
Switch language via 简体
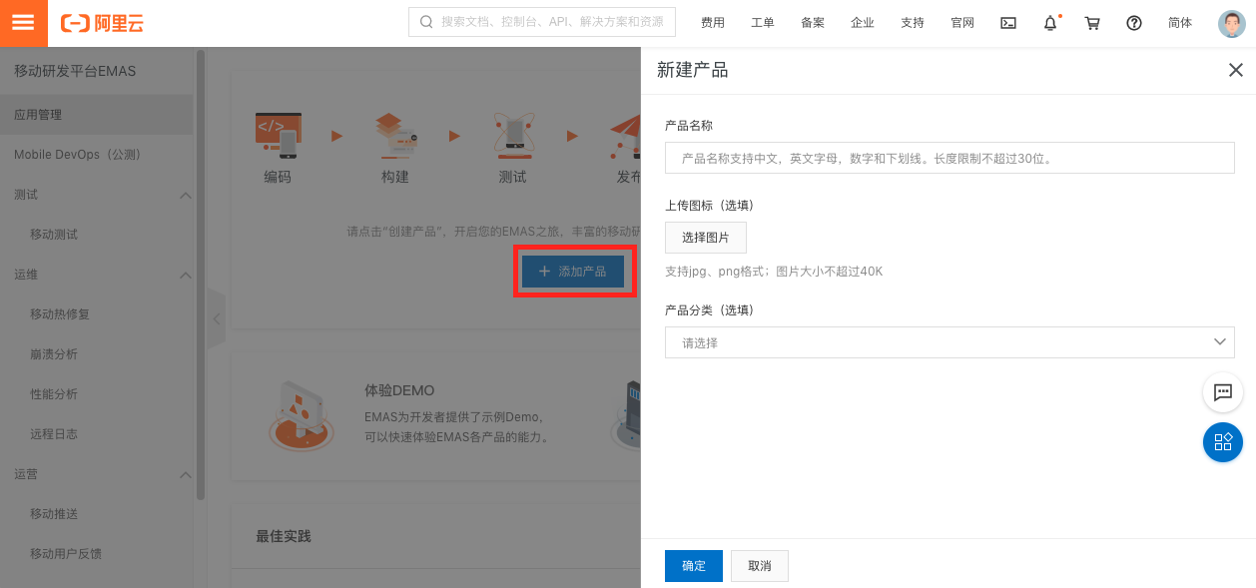[x=1180, y=23]
